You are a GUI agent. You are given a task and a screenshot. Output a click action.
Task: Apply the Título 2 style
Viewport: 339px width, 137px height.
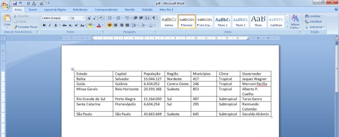240,22
